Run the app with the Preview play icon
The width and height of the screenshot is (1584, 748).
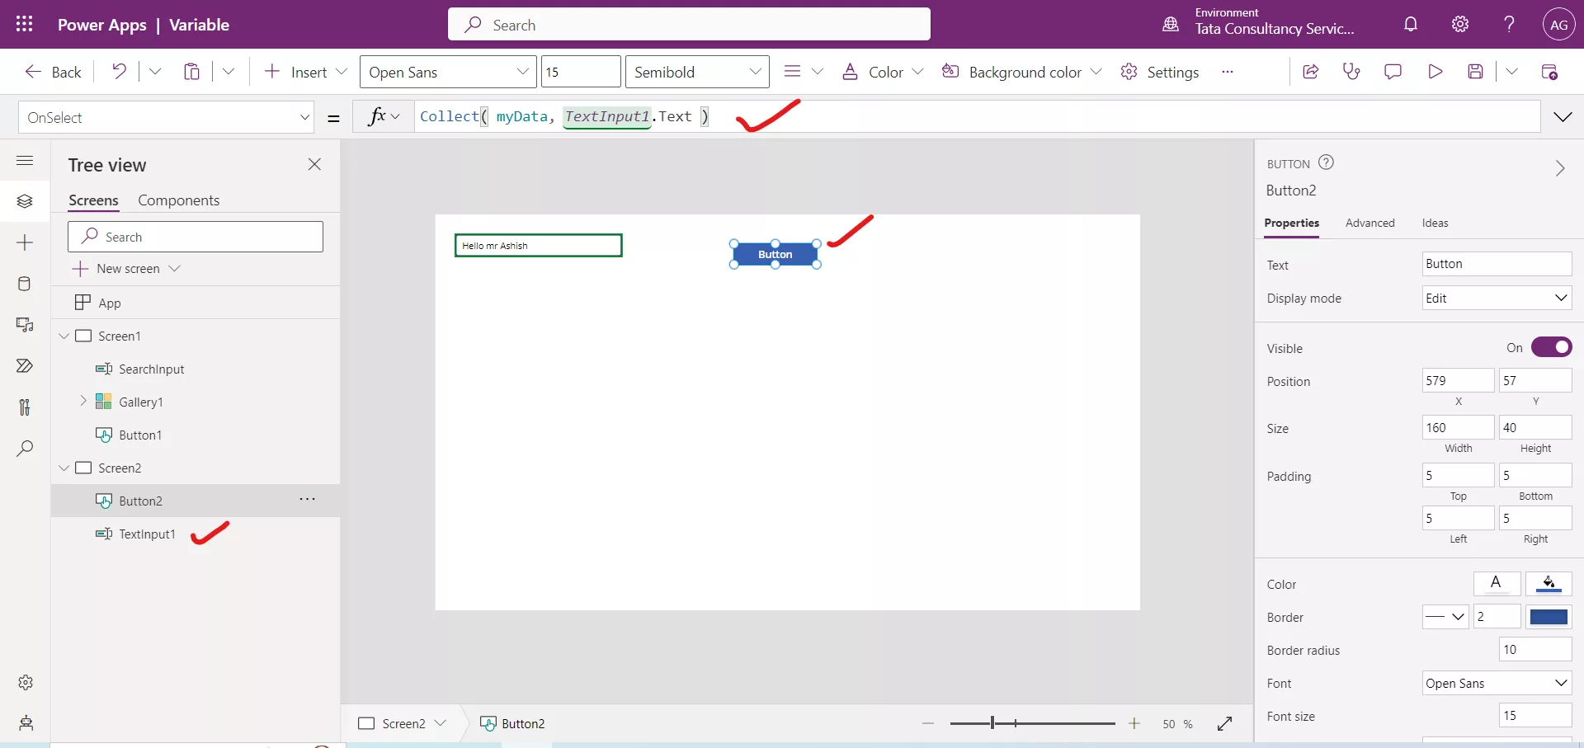coord(1435,71)
